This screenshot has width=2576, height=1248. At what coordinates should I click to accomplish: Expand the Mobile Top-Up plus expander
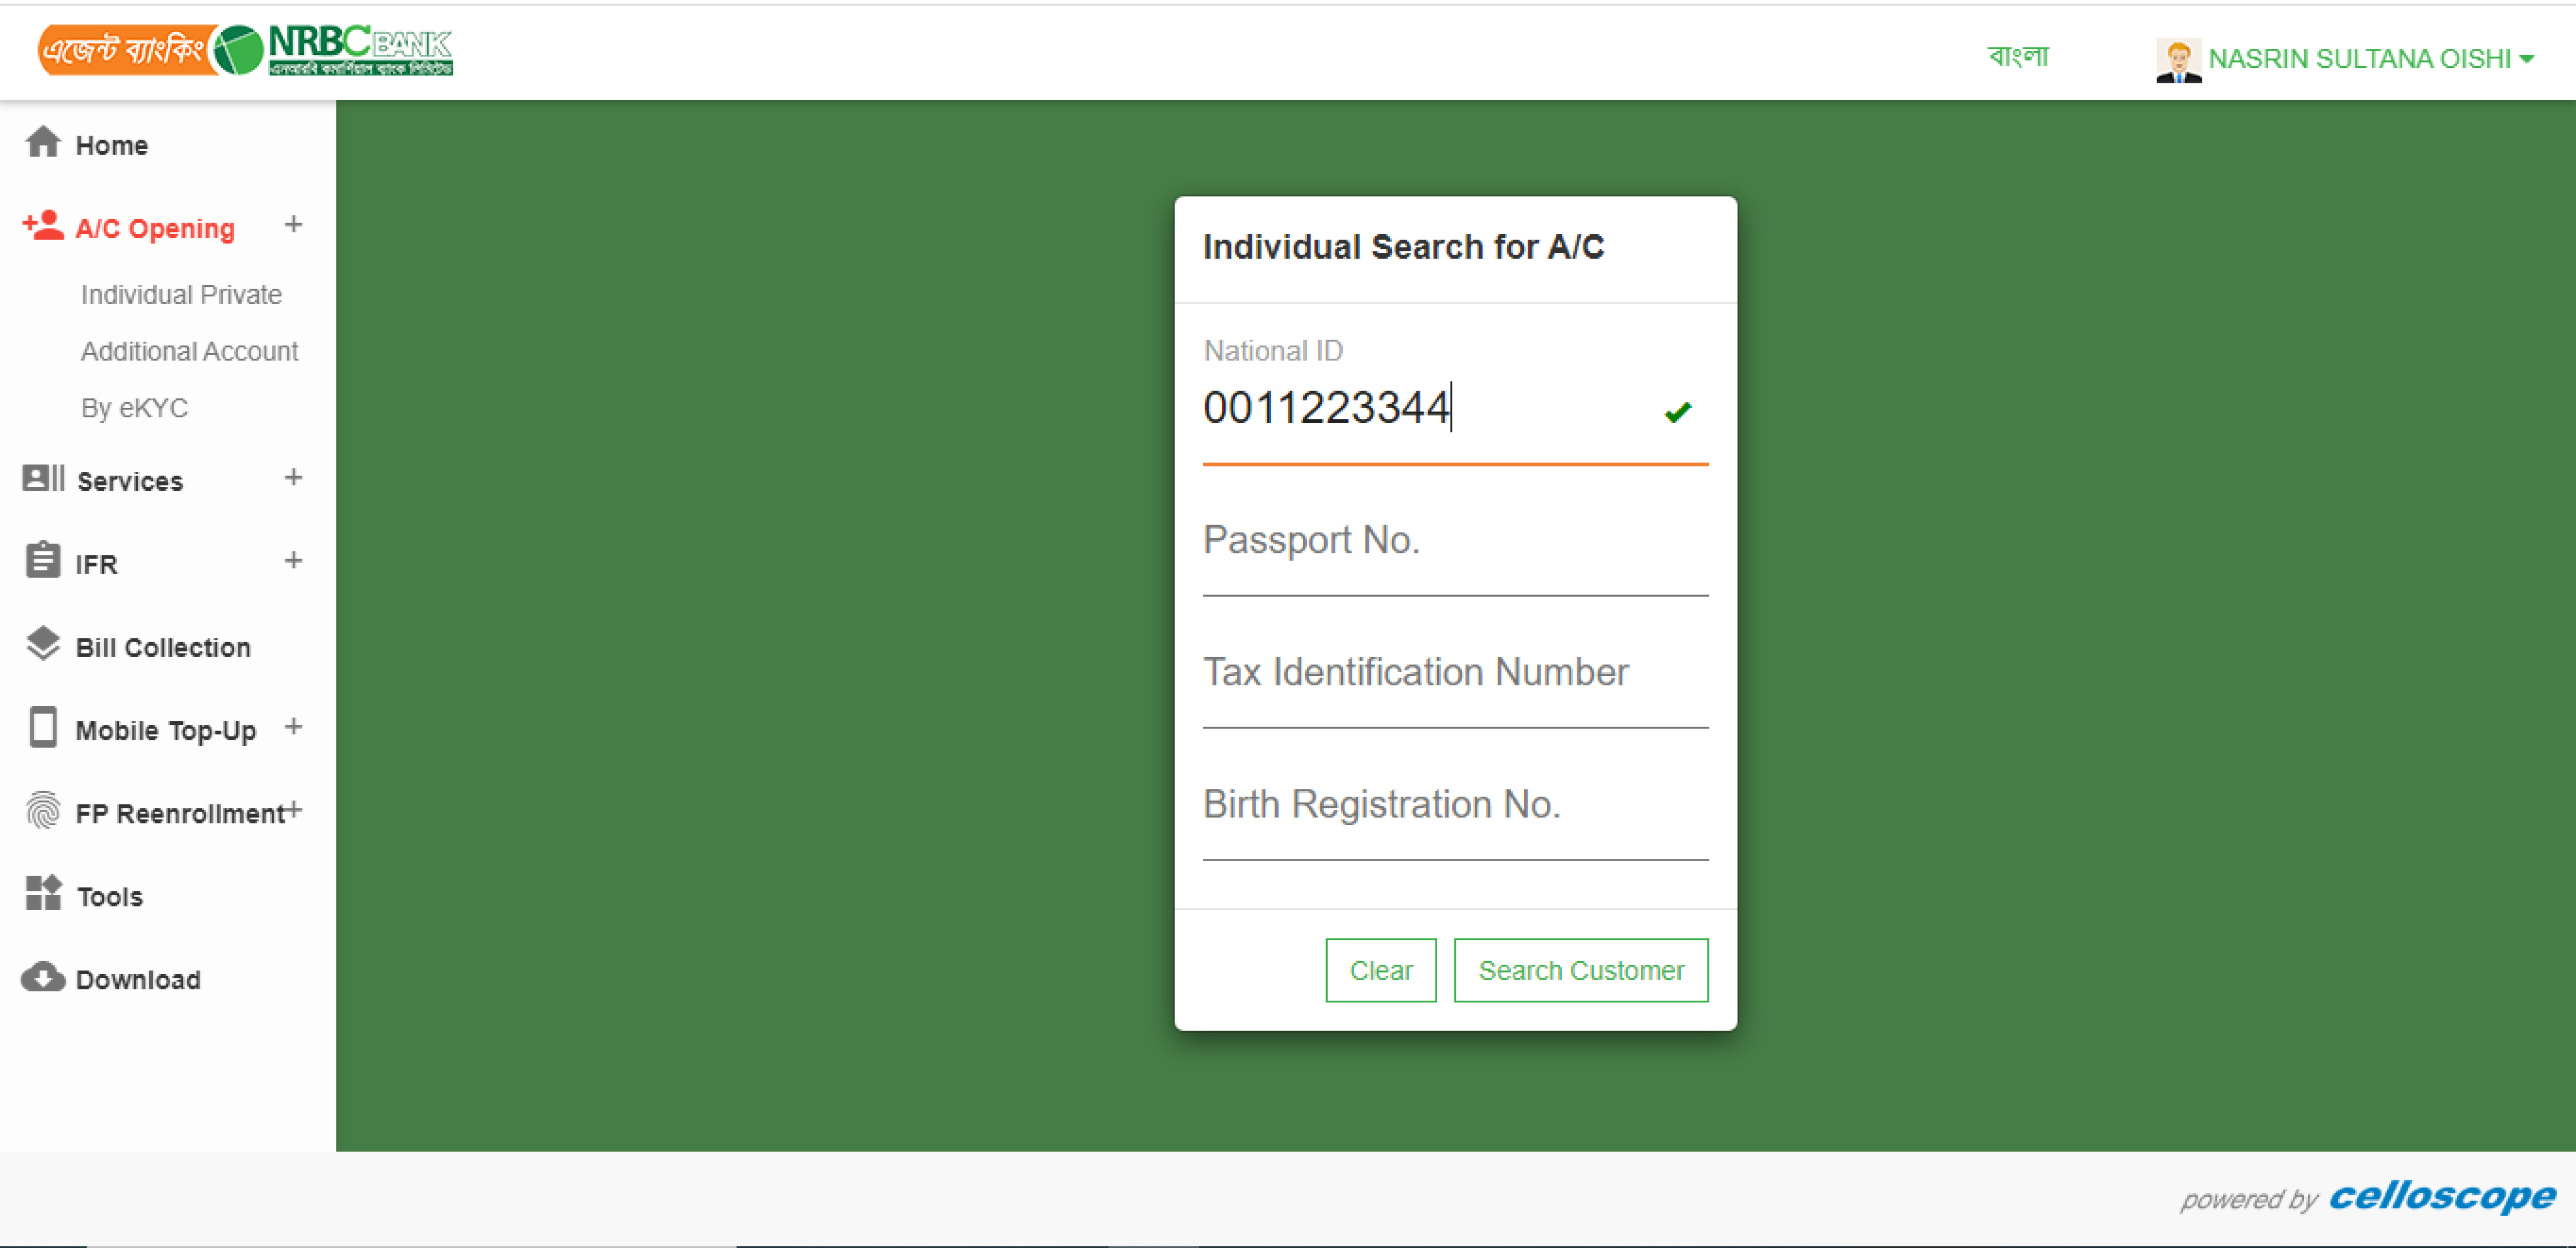click(x=293, y=727)
